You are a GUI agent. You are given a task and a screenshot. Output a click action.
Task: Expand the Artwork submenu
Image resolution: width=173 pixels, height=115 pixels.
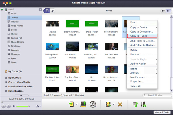coord(142,73)
